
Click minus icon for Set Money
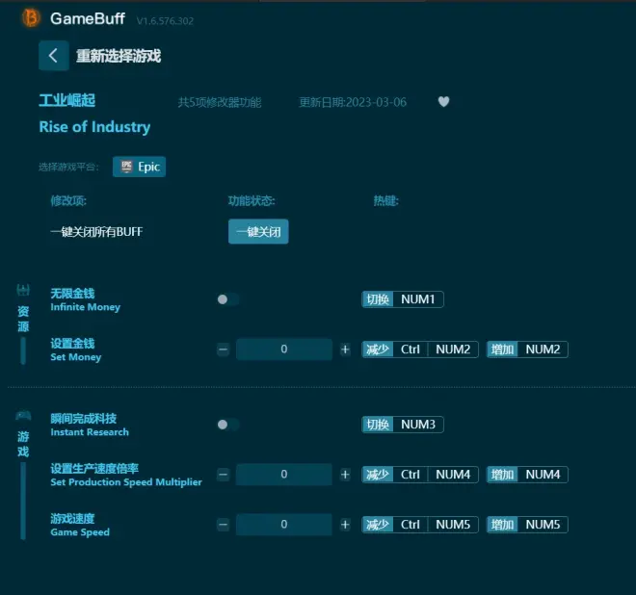coord(224,349)
